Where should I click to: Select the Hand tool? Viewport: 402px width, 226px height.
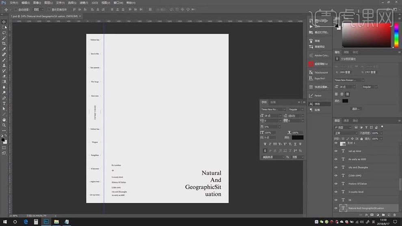4,120
